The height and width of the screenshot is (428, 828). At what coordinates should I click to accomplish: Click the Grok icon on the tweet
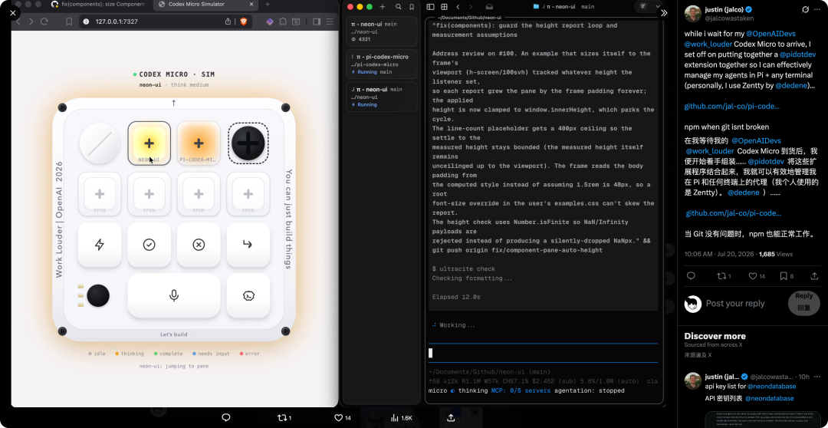point(806,9)
